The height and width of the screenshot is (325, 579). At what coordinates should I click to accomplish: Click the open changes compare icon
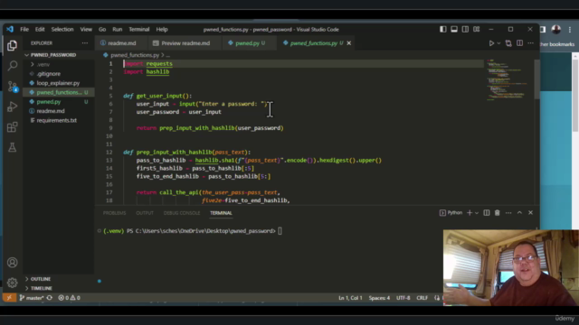tap(508, 43)
